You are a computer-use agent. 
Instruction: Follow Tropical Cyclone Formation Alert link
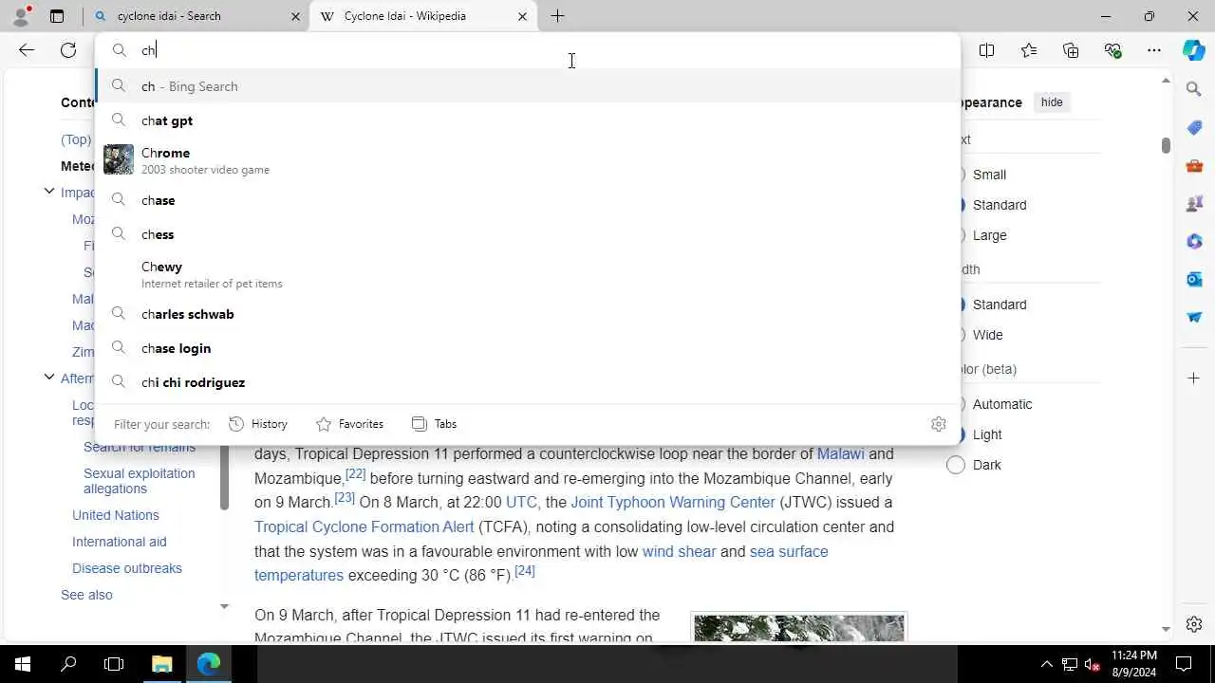[364, 526]
